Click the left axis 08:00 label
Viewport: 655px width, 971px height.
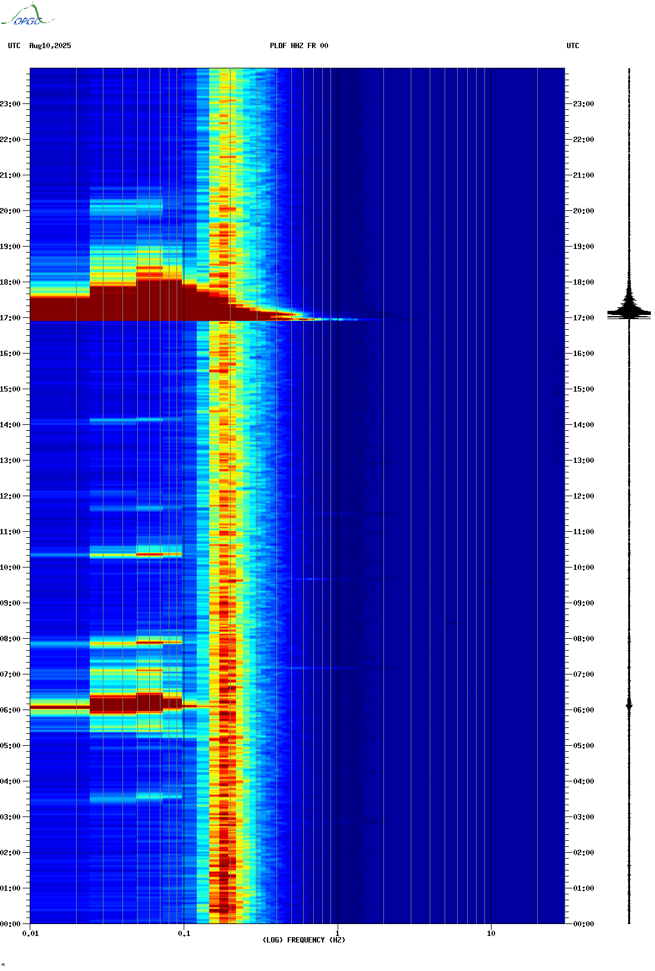(x=10, y=639)
